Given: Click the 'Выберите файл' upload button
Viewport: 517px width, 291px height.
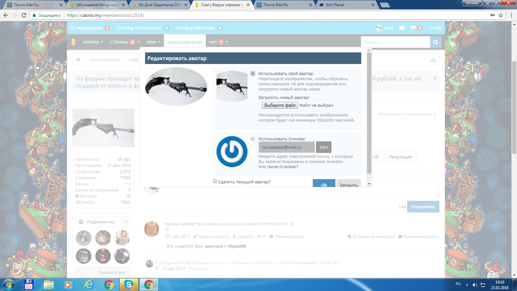Looking at the screenshot, I should tap(280, 105).
